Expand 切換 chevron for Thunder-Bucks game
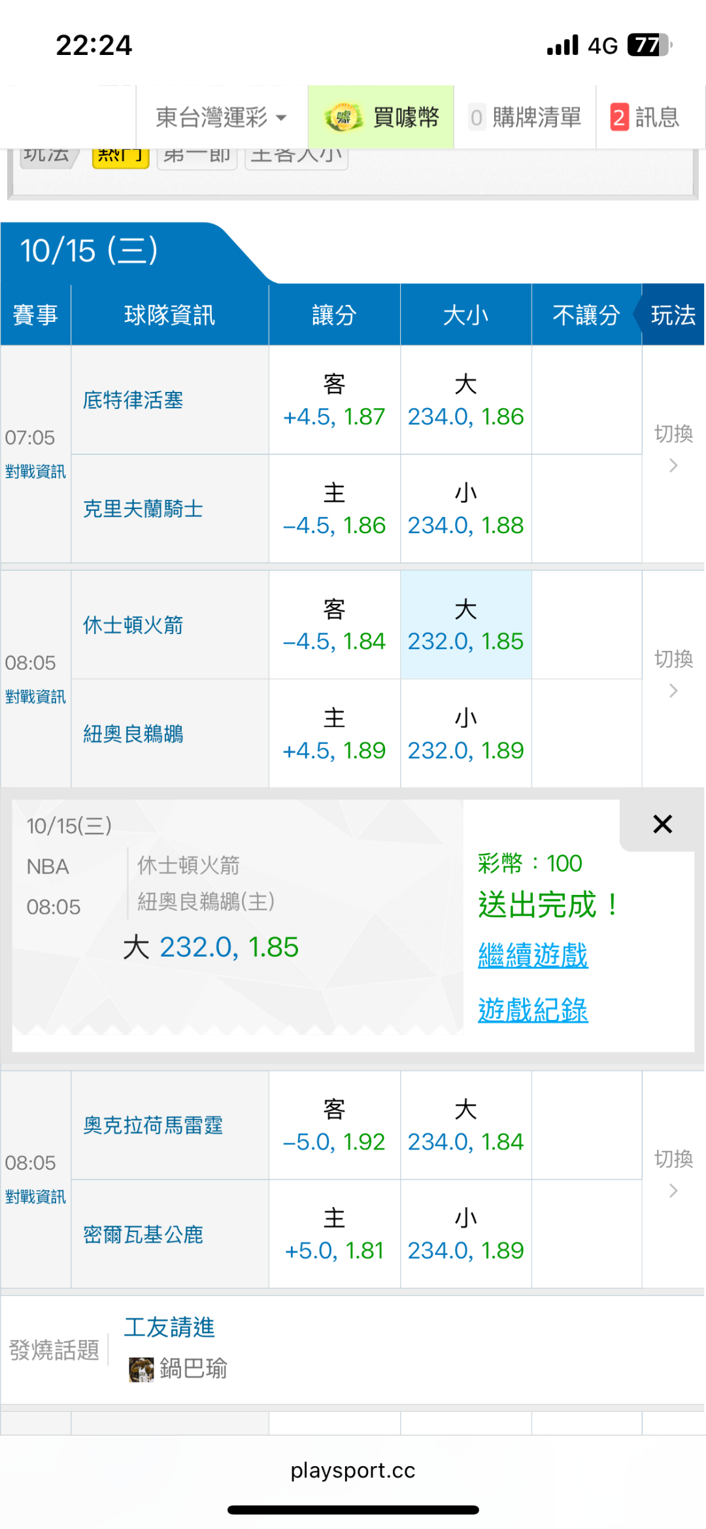Screen dimensions: 706x1529 point(673,1190)
